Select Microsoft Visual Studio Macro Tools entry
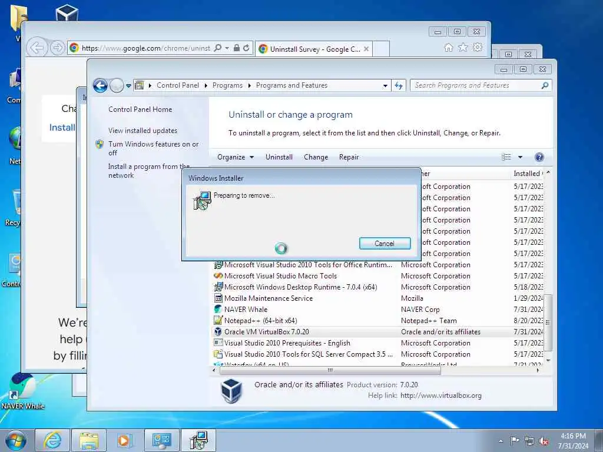 coord(280,276)
